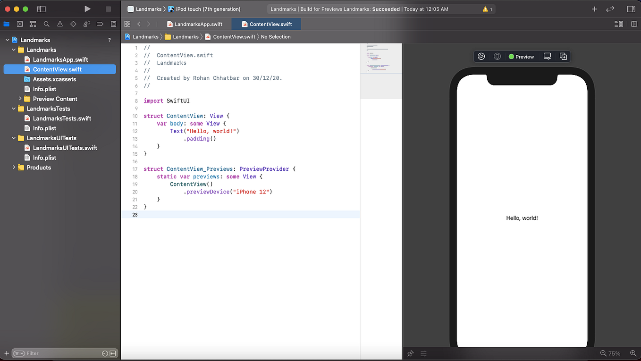Switch to the Source Control navigator
Screen dimensions: 641x361
[19, 24]
